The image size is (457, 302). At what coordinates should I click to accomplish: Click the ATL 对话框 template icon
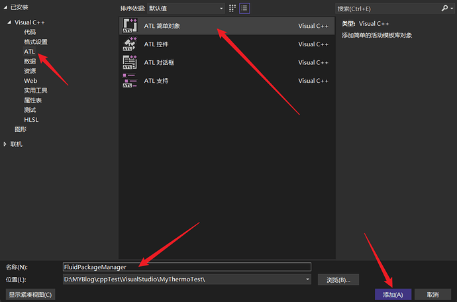(130, 62)
